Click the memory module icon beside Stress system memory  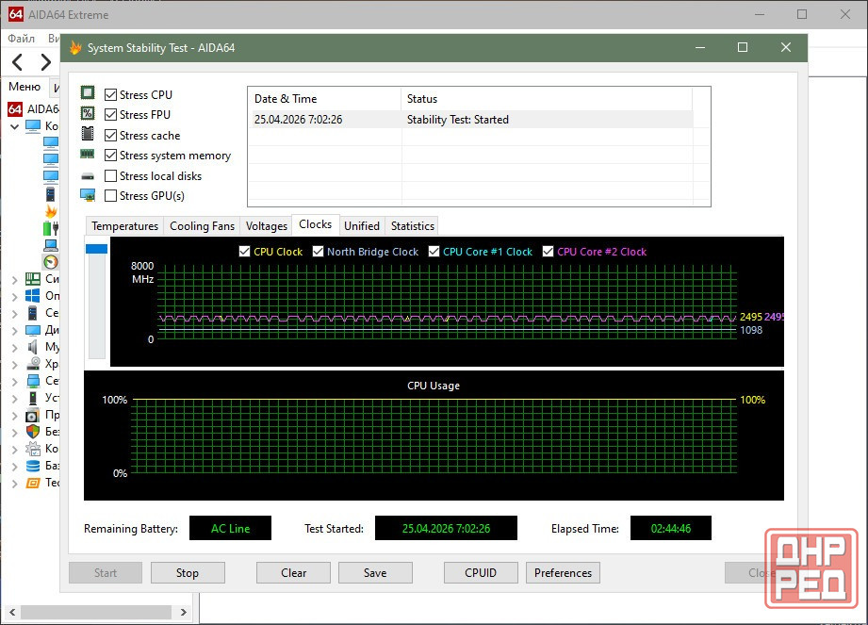point(88,155)
